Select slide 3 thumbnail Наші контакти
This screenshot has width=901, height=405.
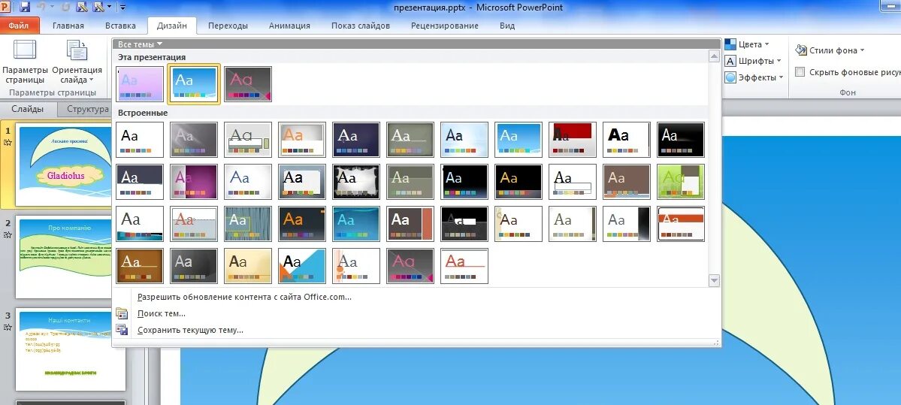70,350
